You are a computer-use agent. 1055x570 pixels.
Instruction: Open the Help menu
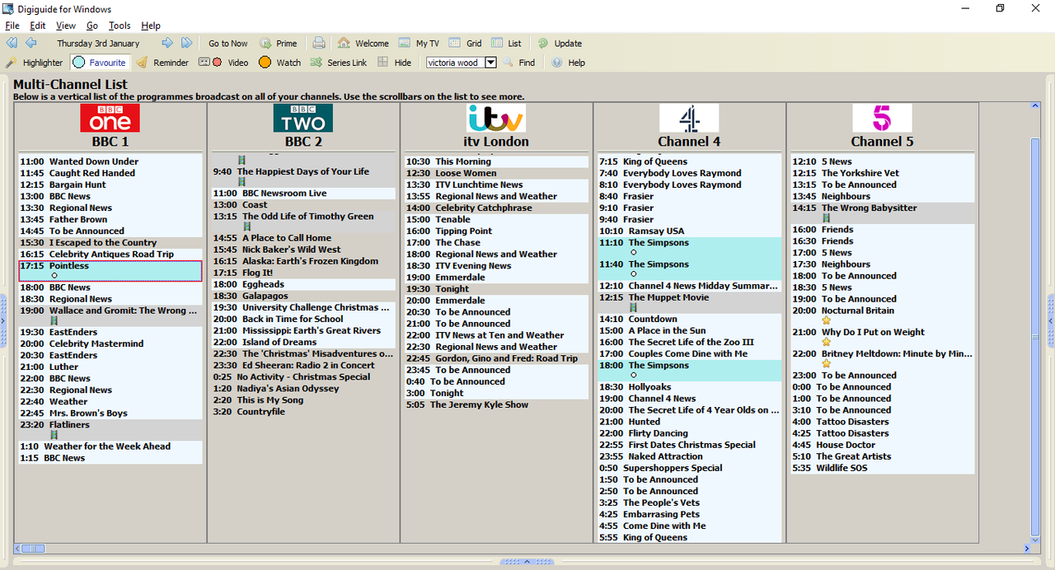[151, 26]
